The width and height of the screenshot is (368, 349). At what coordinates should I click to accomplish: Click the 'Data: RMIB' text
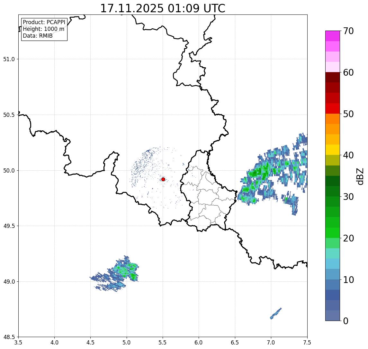tap(38, 36)
